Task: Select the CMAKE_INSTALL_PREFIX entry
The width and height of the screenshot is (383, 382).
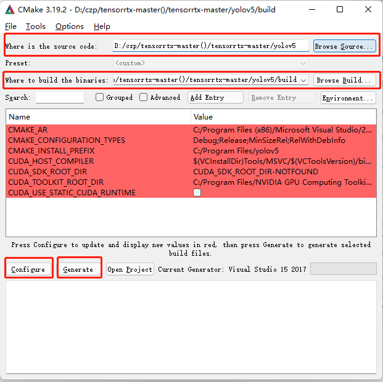Action: (x=51, y=151)
